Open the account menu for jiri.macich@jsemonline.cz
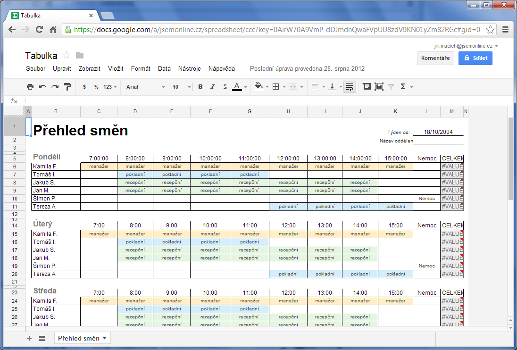Image resolution: width=517 pixels, height=350 pixels. point(466,46)
